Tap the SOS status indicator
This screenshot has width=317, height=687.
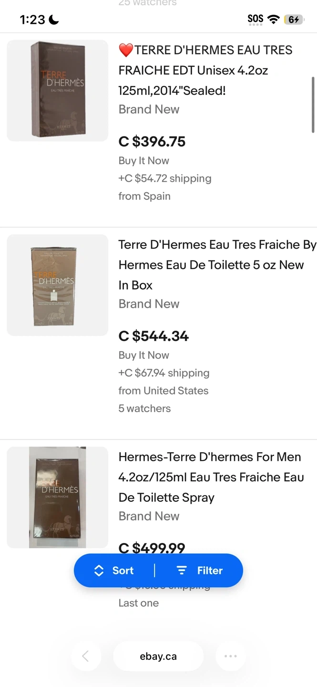pyautogui.click(x=256, y=19)
